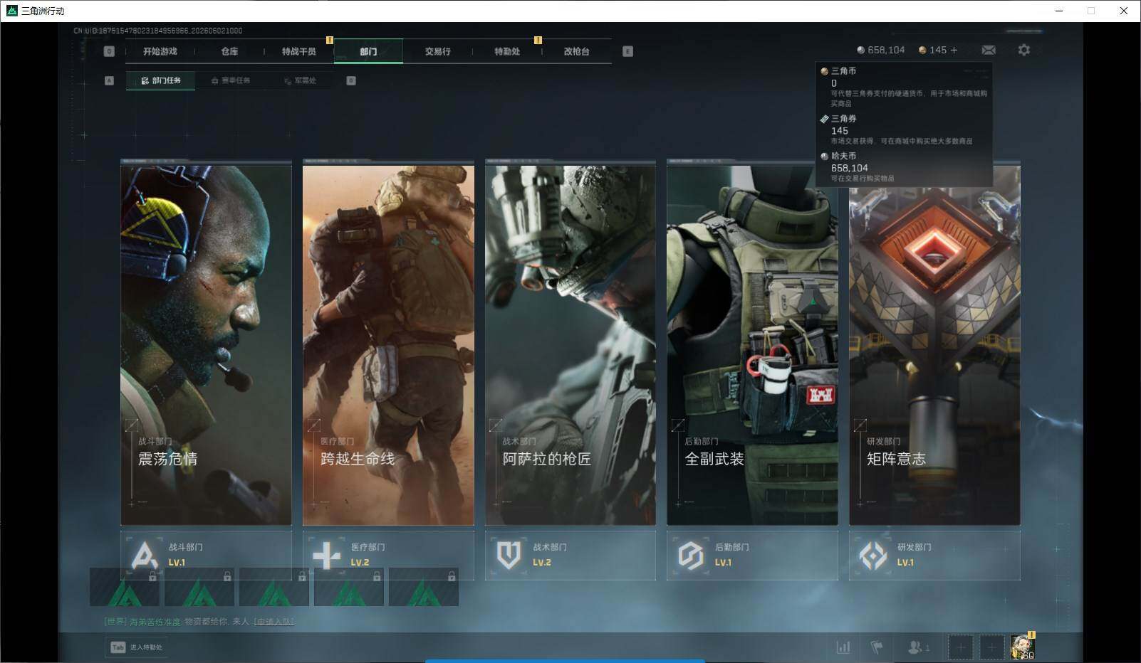Click the 三角券 ticket icon in the tooltip
The height and width of the screenshot is (663, 1141).
coord(824,119)
